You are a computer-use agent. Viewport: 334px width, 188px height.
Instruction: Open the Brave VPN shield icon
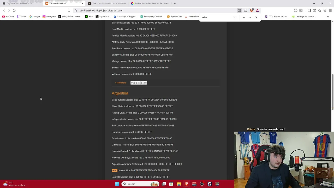point(325,10)
